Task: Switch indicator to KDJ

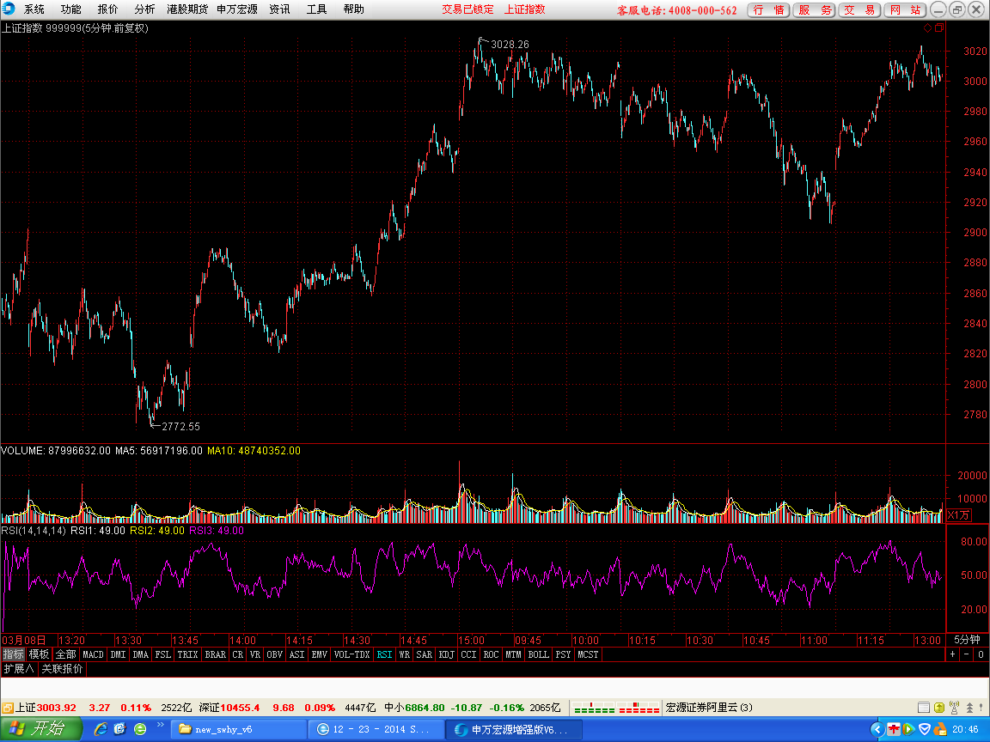Action: click(x=446, y=655)
